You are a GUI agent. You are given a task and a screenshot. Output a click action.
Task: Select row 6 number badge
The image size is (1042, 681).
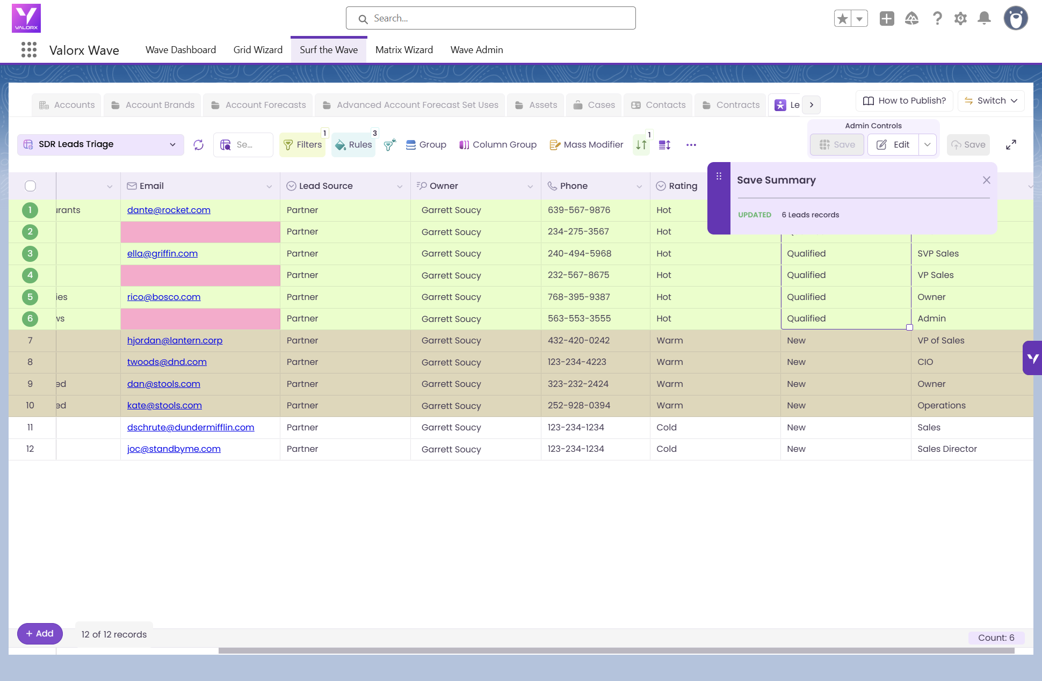point(30,319)
